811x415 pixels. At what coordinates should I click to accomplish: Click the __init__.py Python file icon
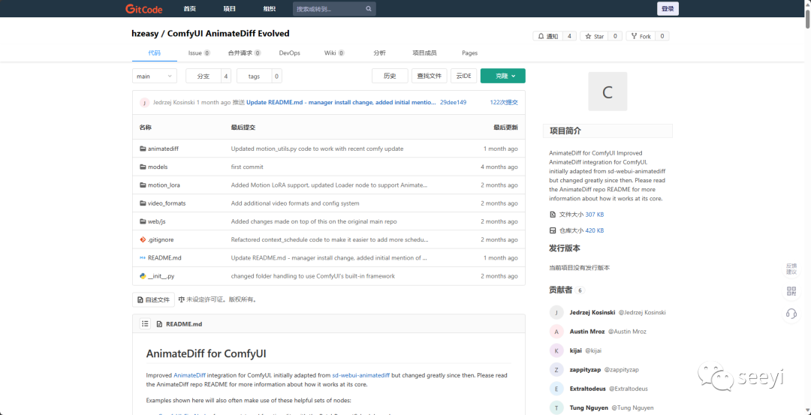pyautogui.click(x=143, y=276)
